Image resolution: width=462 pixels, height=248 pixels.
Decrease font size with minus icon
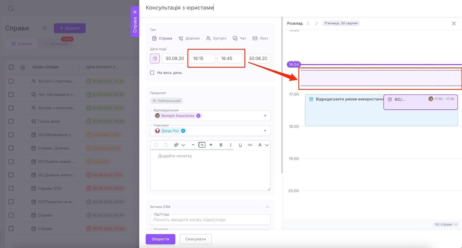(x=193, y=145)
